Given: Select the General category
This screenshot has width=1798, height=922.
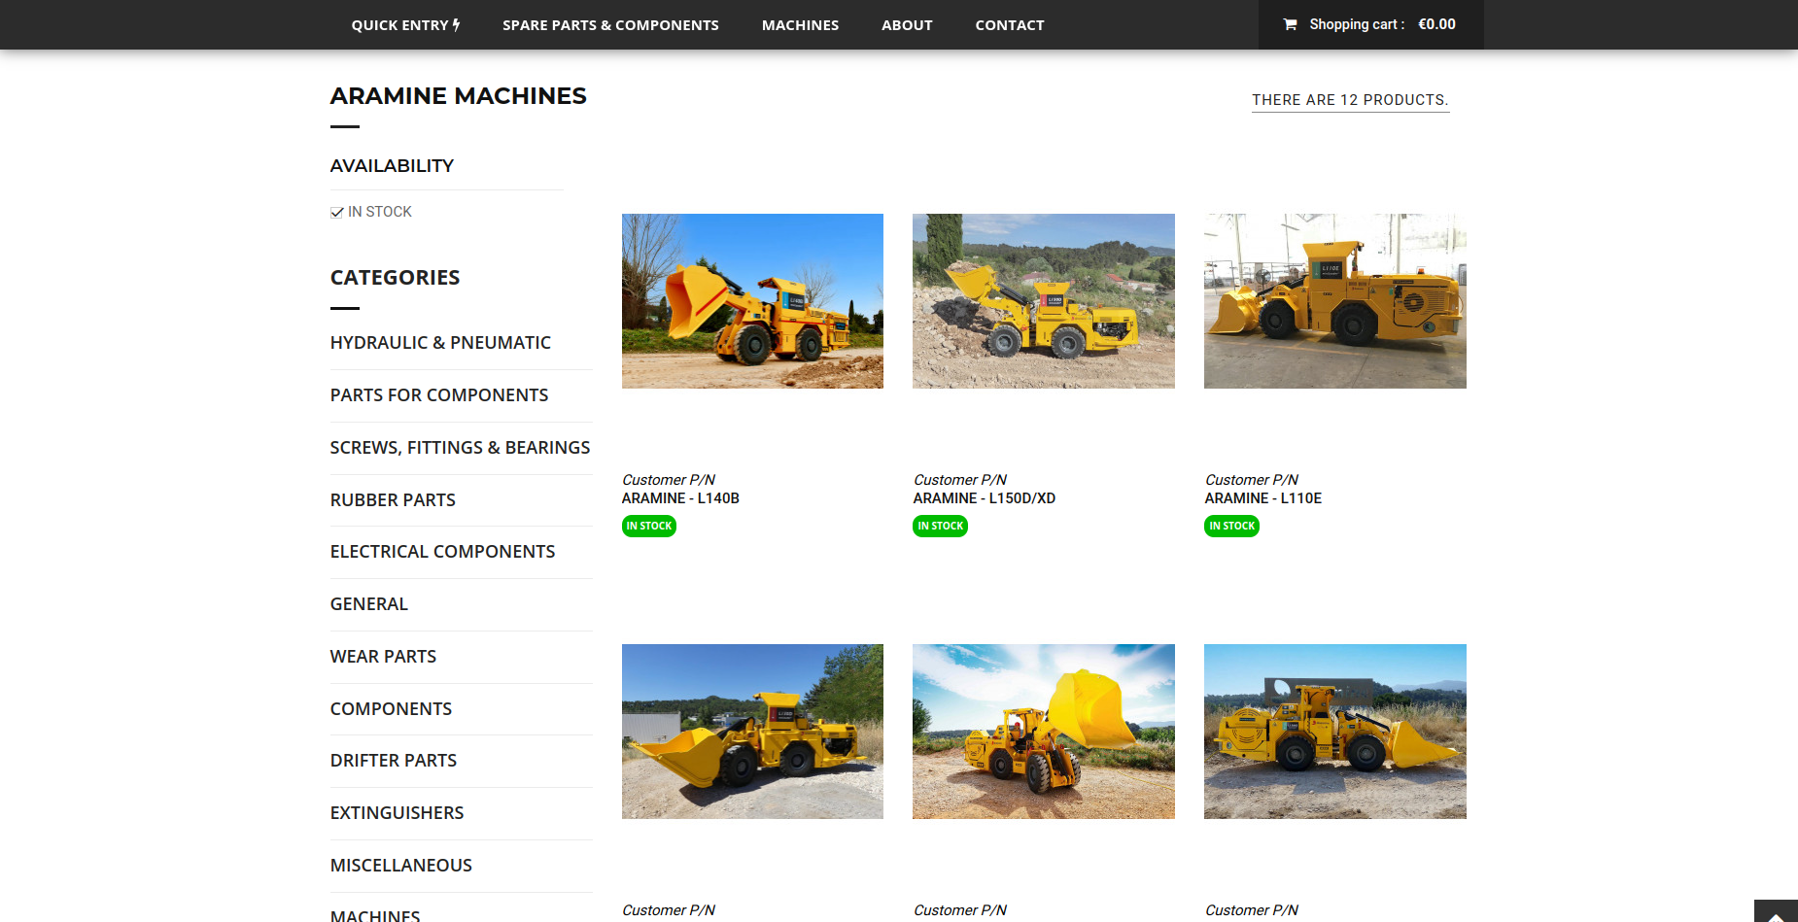Looking at the screenshot, I should click(x=369, y=604).
